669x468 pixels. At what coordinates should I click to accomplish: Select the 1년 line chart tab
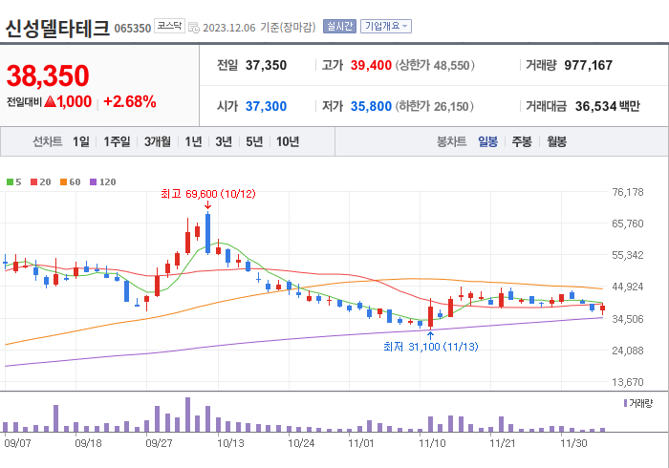click(193, 141)
